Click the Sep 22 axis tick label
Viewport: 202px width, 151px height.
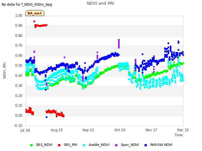tap(88, 130)
